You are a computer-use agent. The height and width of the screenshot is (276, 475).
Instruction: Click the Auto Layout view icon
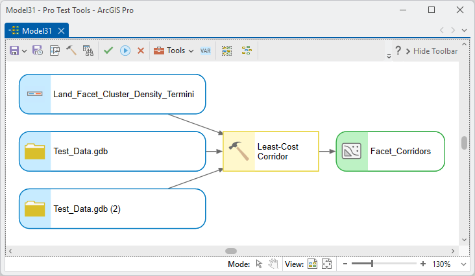click(312, 264)
